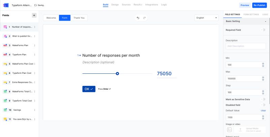Select icon for Wish to publish field
The width and height of the screenshot is (270, 137).
click(x=5, y=36)
